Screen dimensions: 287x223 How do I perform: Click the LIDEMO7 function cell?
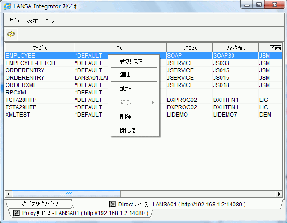pos(236,115)
